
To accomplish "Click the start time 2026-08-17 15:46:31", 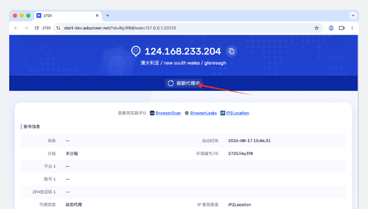I will click(x=249, y=141).
